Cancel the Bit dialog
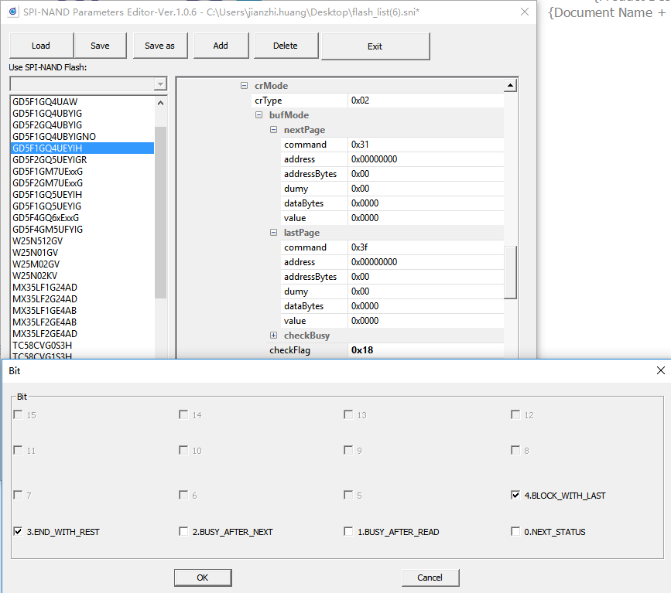Screen dimensions: 671x593 (x=430, y=577)
